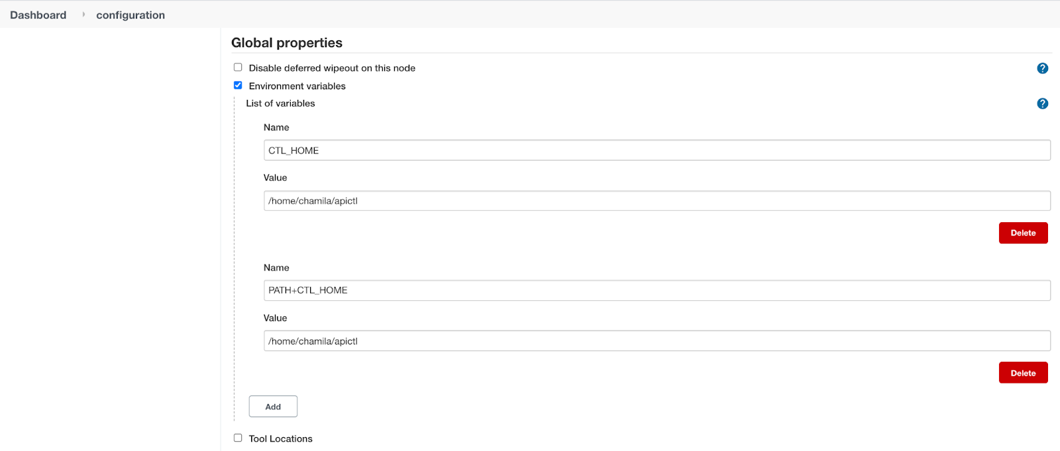Image resolution: width=1060 pixels, height=451 pixels.
Task: Click the 'Environment variables' label text
Action: tap(297, 86)
